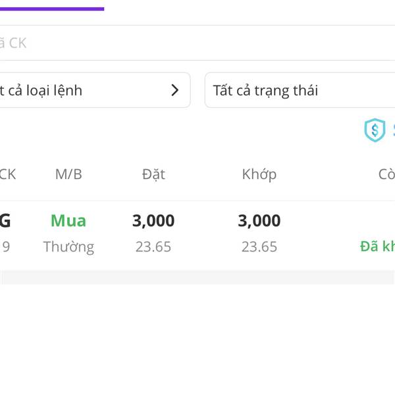Sort by the CK column header
The width and height of the screenshot is (395, 395).
coord(7,174)
